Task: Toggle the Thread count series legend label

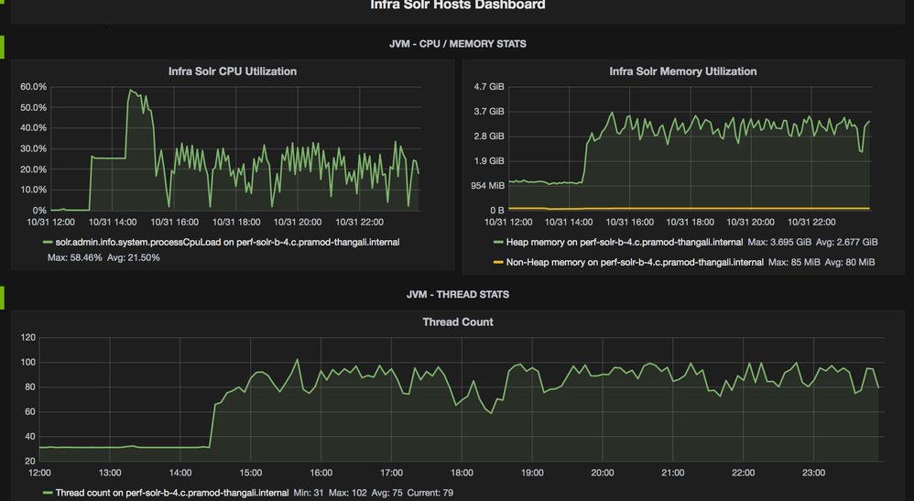Action: coord(172,494)
